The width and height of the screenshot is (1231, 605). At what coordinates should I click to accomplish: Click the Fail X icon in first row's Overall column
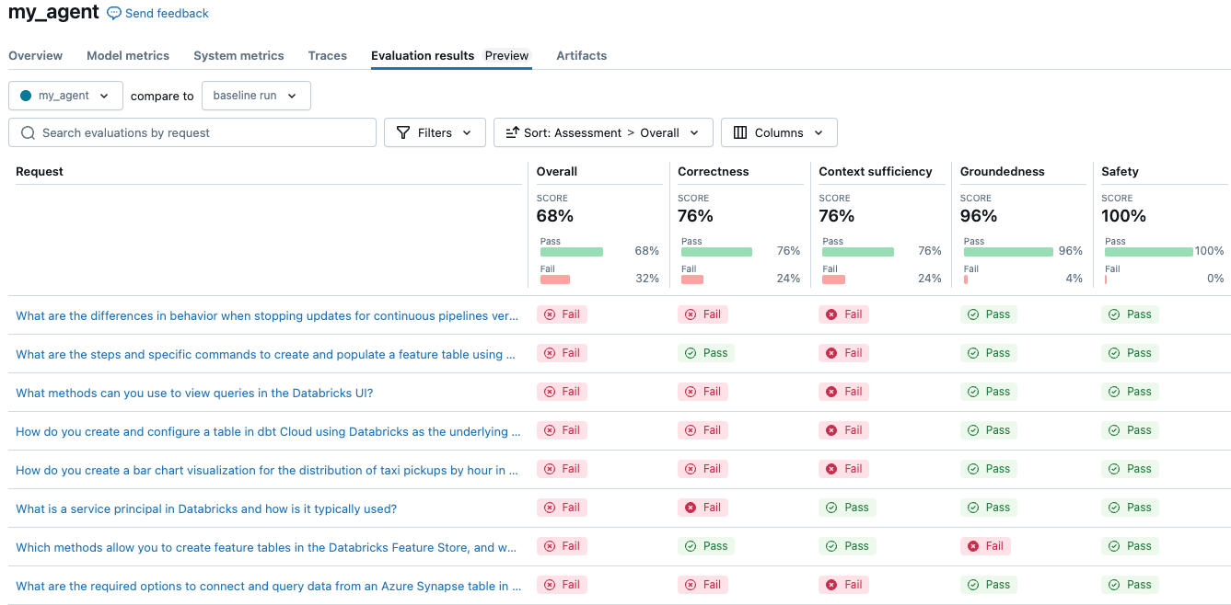pos(551,314)
